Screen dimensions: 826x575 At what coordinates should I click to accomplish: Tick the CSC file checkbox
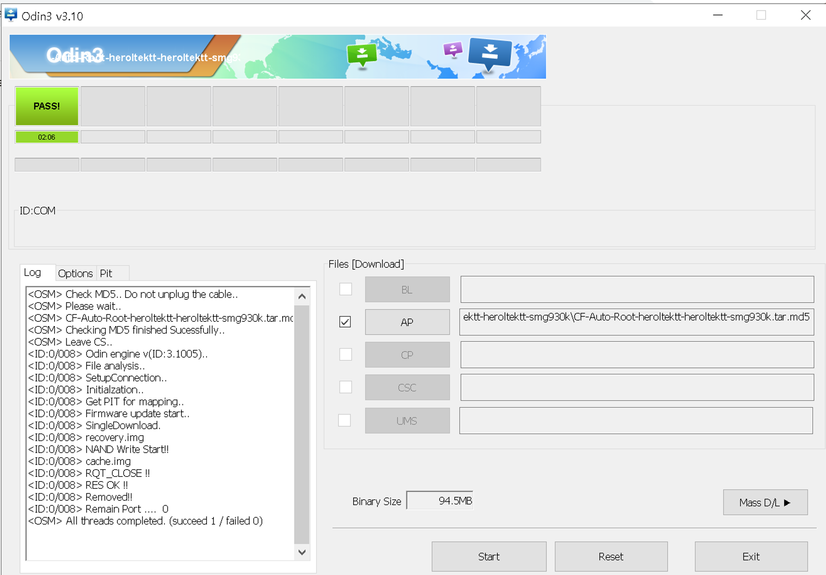345,387
